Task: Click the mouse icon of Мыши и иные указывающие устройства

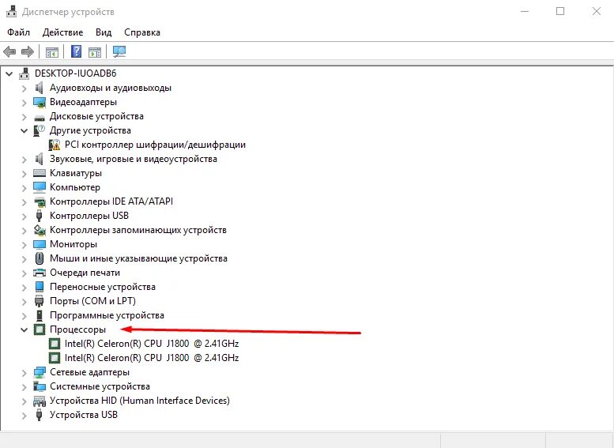Action: [x=40, y=258]
